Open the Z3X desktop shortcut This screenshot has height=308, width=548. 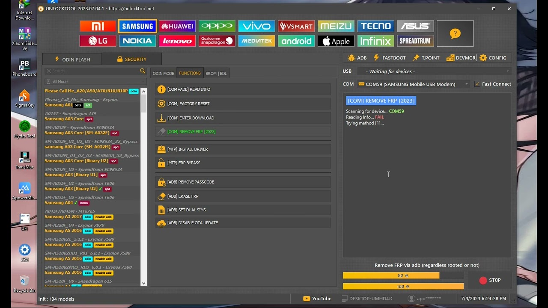click(x=25, y=252)
